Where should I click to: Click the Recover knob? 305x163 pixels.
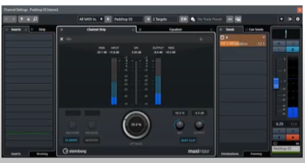(x=72, y=125)
